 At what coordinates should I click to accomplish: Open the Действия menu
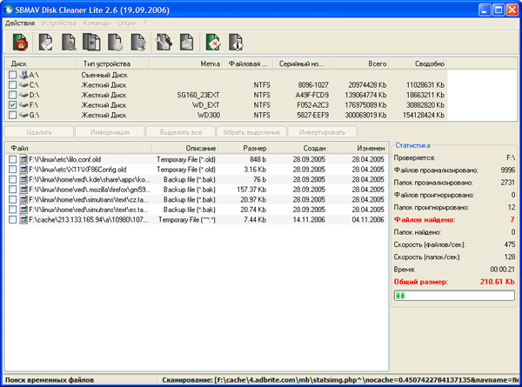pos(19,23)
